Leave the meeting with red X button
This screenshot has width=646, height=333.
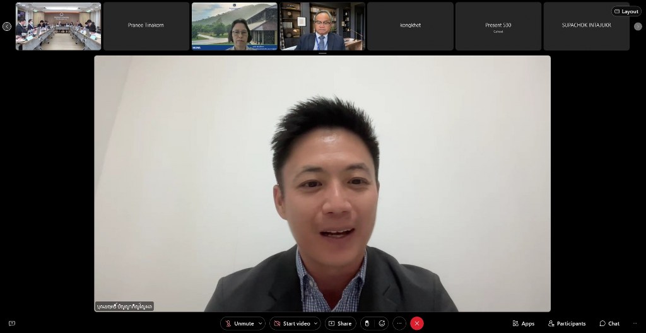pyautogui.click(x=416, y=324)
